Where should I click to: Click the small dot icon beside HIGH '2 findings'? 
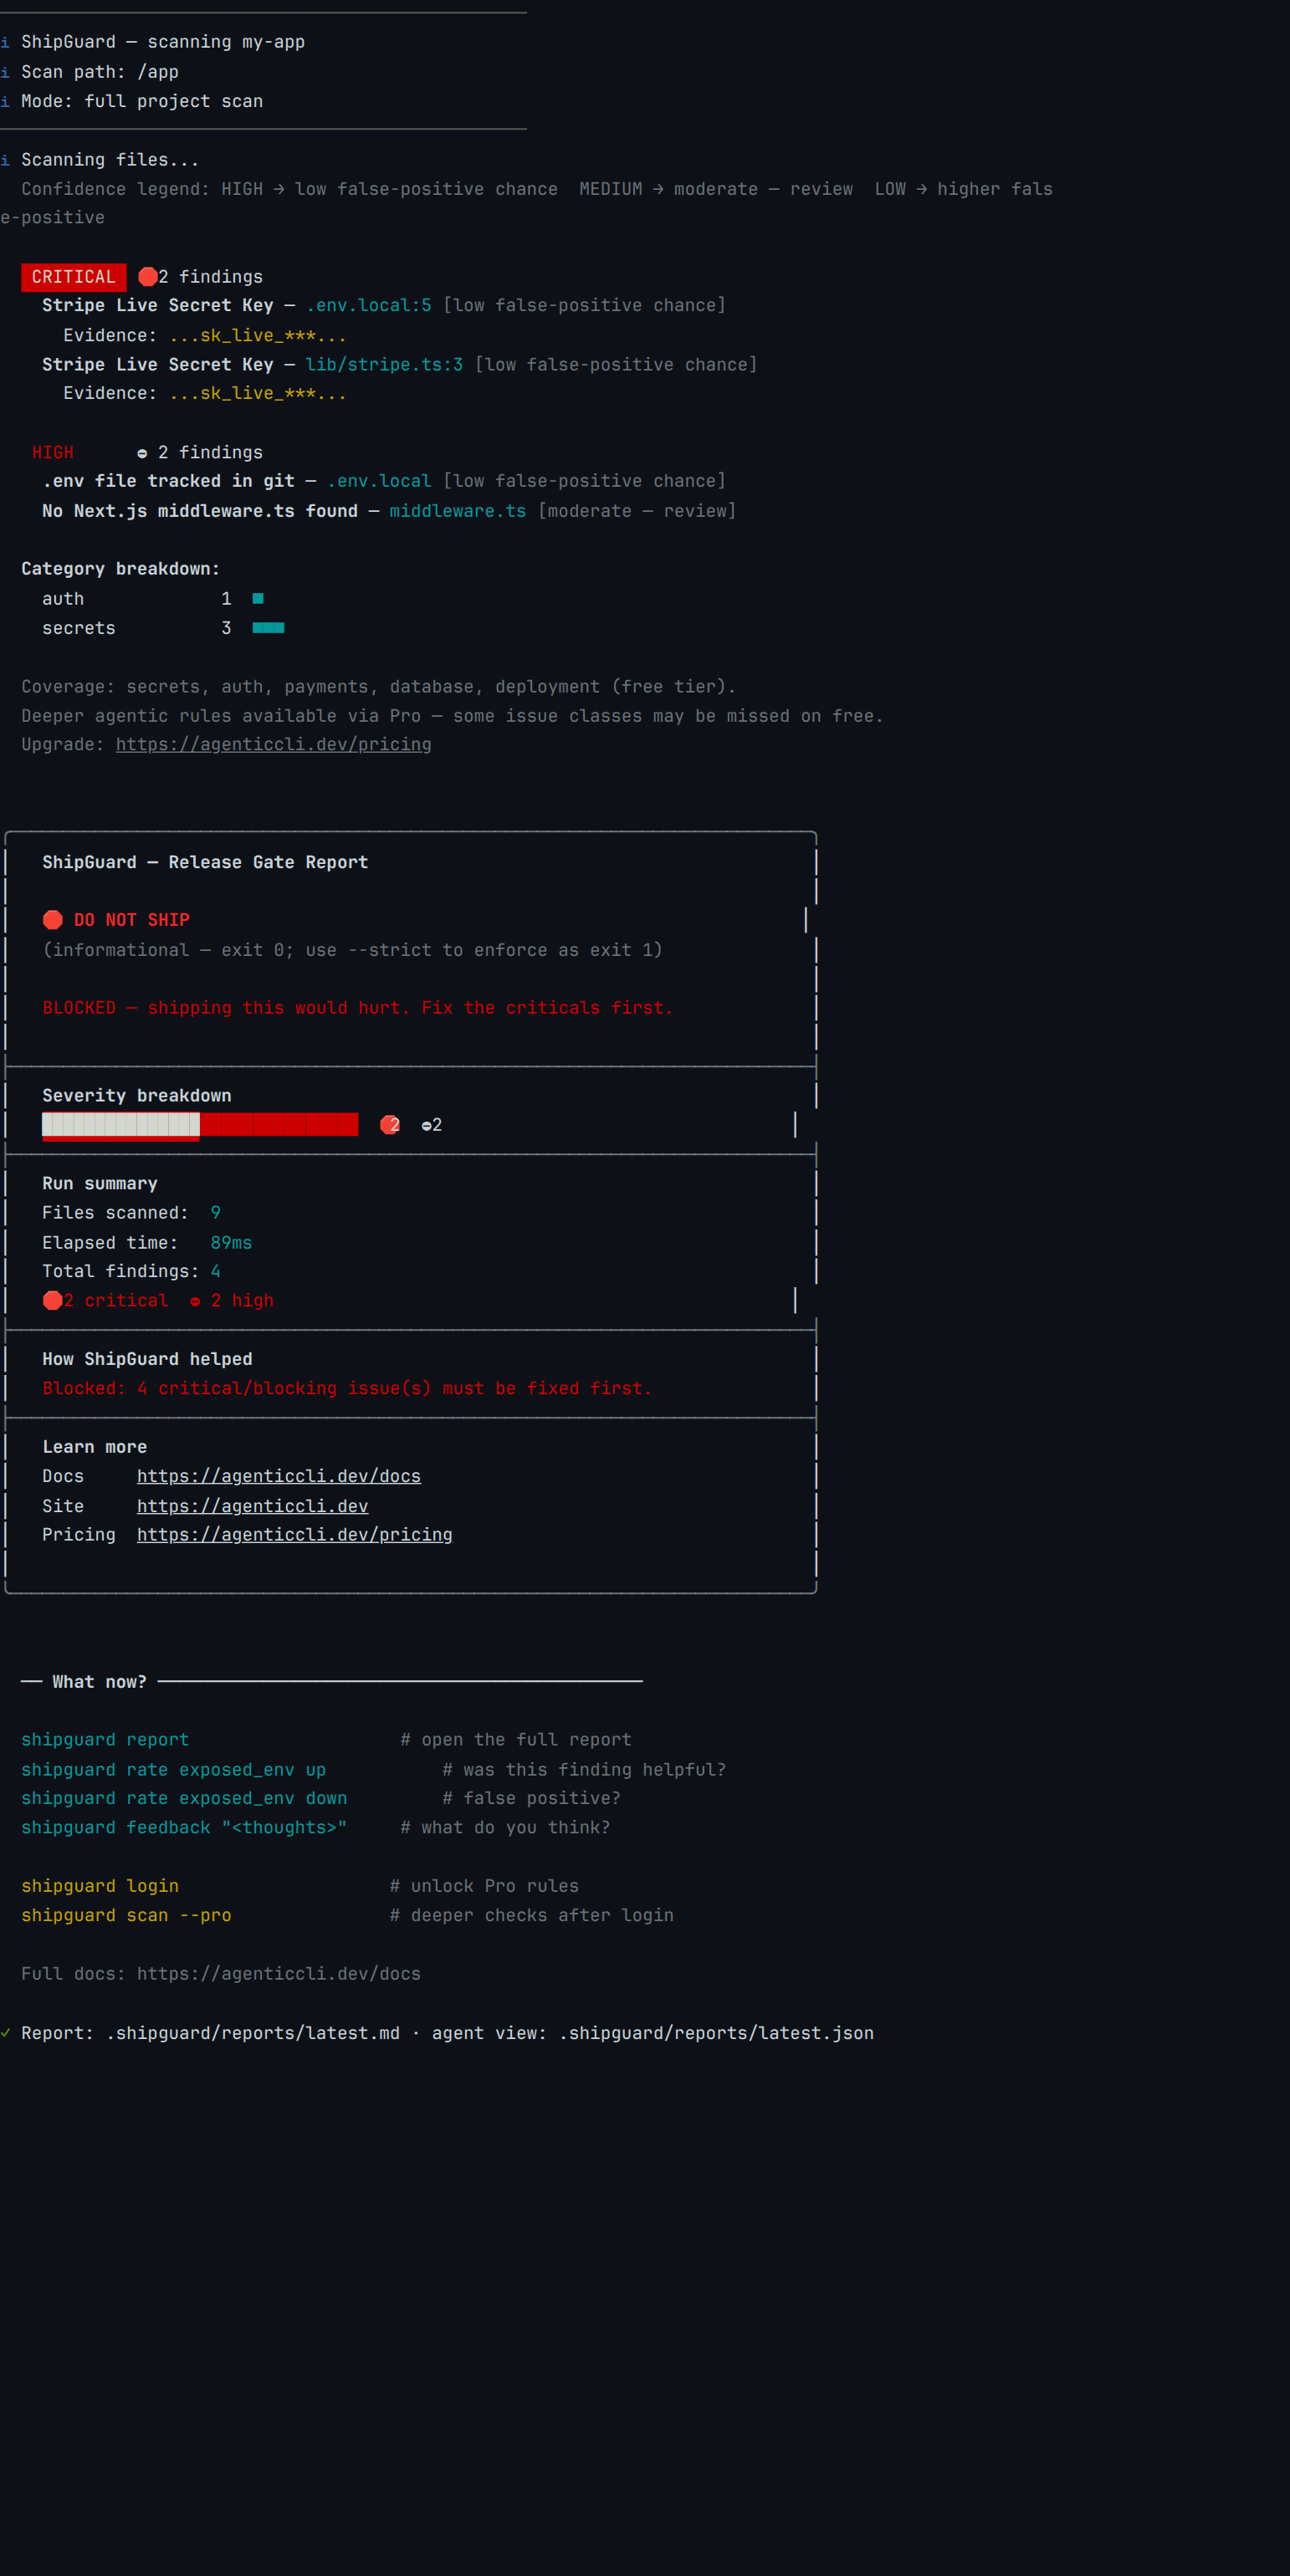[x=142, y=453]
